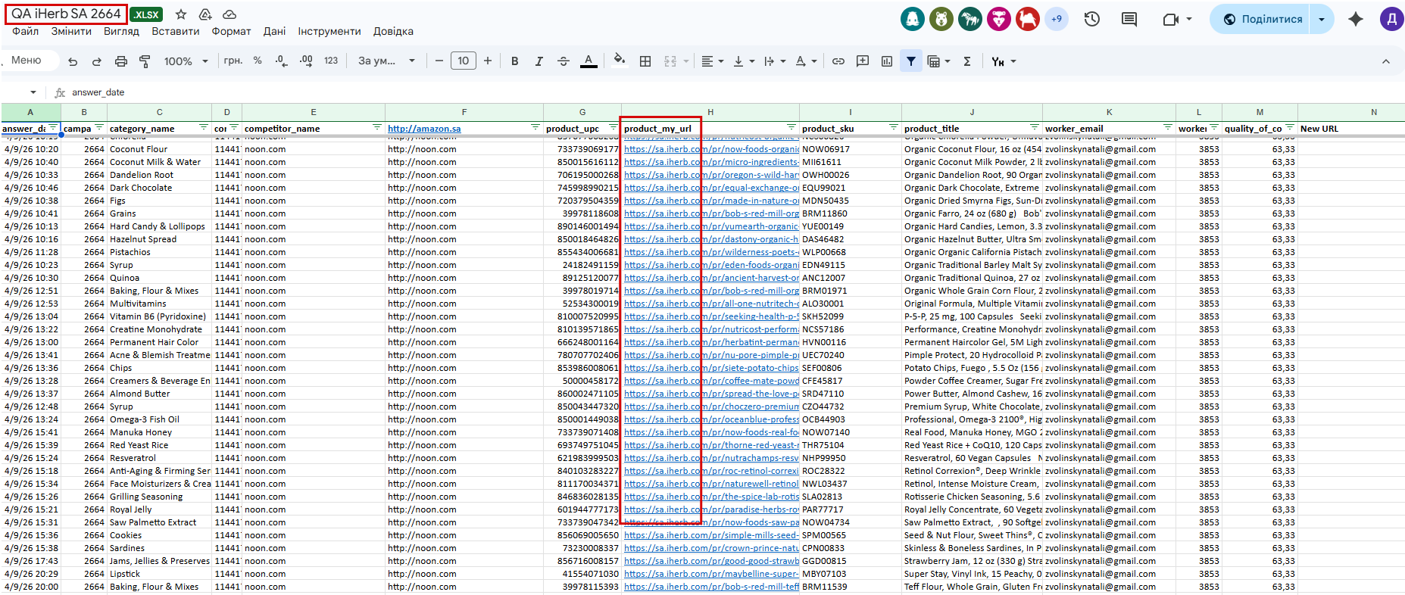
Task: Open the Дані menu
Action: click(x=274, y=31)
